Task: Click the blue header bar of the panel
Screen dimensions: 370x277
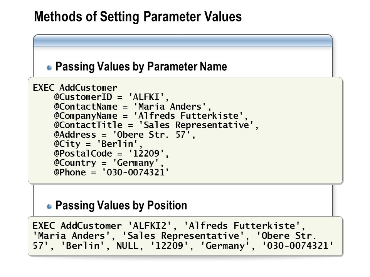Action: (183, 41)
